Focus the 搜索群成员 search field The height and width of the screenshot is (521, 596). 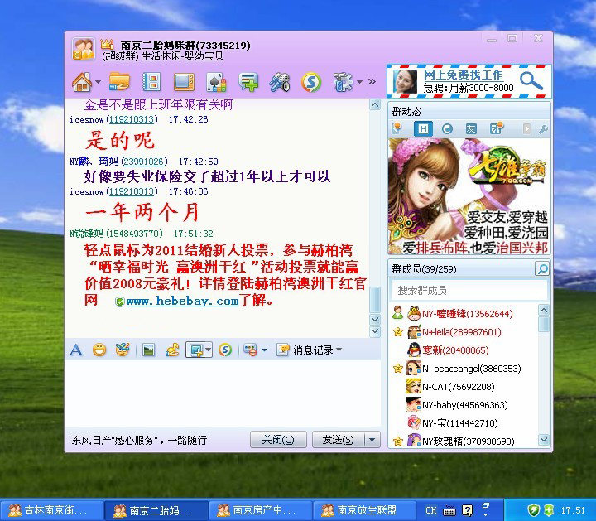tap(469, 291)
